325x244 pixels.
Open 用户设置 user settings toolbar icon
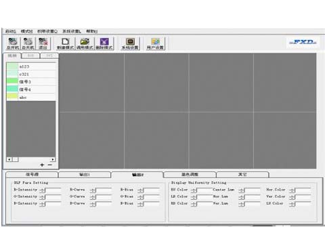point(155,43)
